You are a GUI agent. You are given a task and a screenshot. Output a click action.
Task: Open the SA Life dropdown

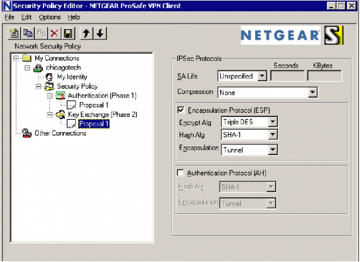(x=262, y=76)
